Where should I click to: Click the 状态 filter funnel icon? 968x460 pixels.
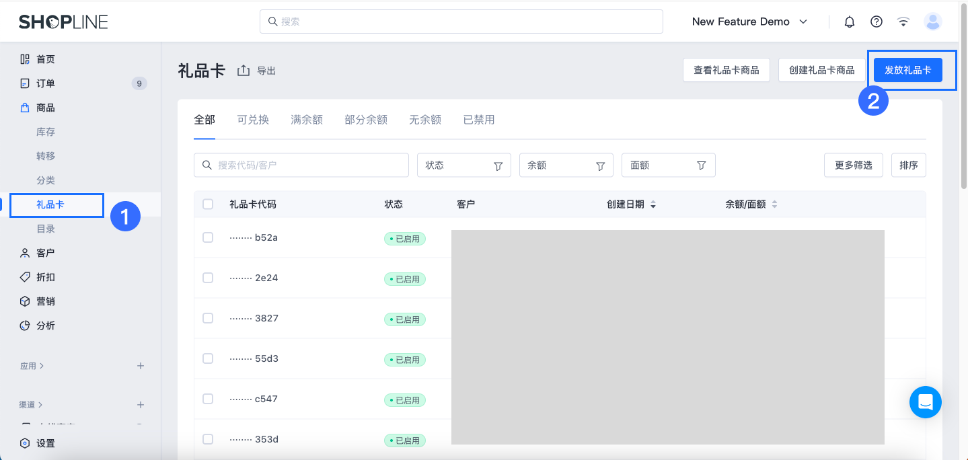(498, 165)
